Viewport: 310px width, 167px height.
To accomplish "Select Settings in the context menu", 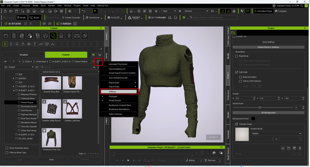I will [119, 92].
